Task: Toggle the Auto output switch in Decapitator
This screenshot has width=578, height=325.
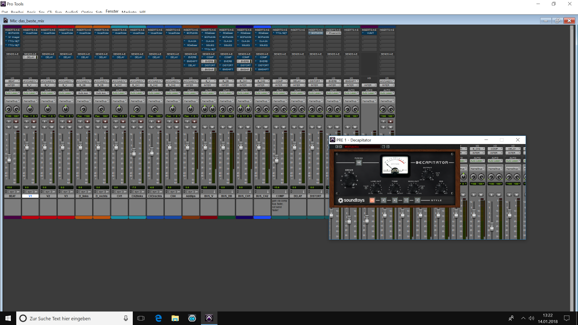Action: pos(438,175)
